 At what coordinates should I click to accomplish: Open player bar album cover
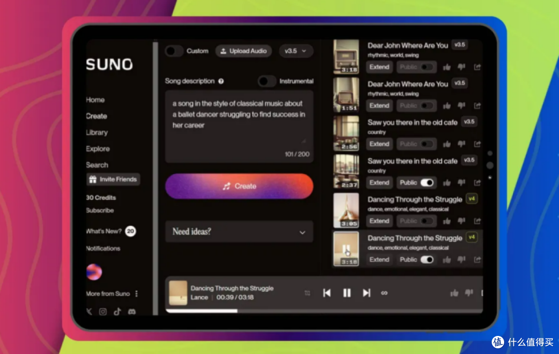pos(178,293)
